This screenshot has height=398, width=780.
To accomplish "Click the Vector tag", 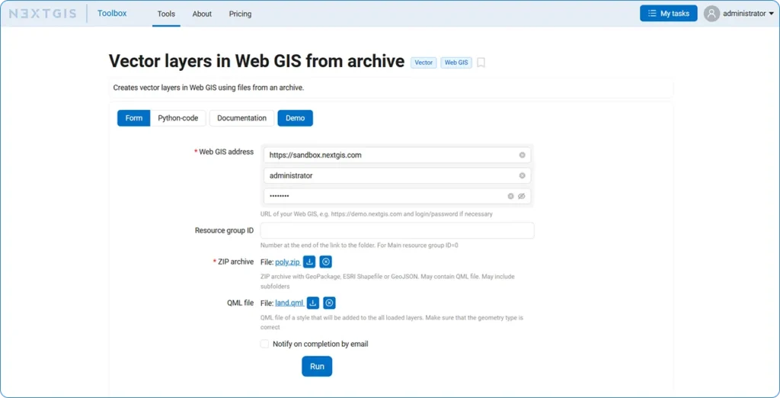I will click(424, 63).
